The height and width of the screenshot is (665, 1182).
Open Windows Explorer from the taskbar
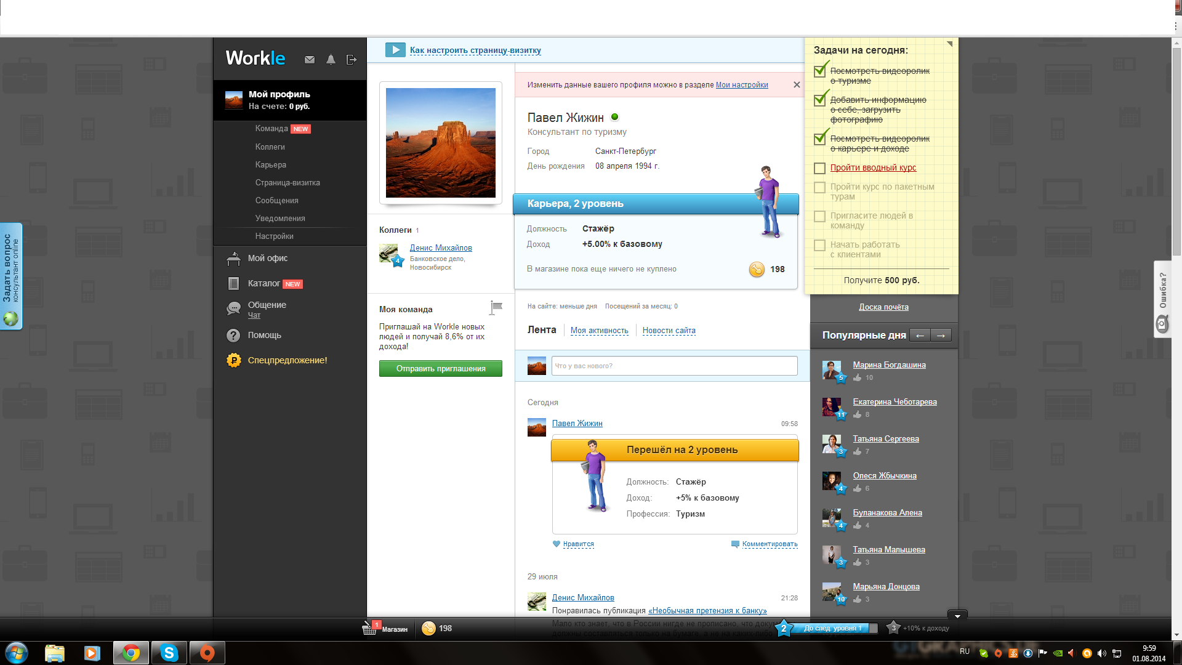coord(55,653)
